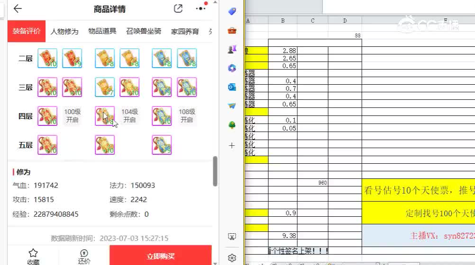Select the yellow +7 item in 三层
475x265 pixels.
point(105,87)
